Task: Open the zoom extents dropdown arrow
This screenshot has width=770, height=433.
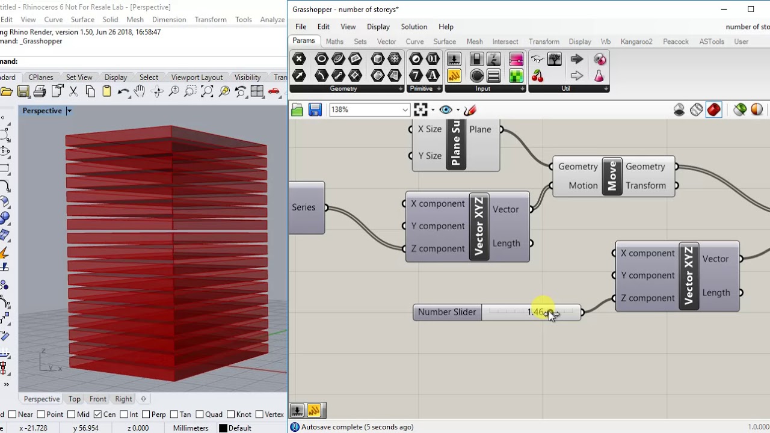Action: (433, 109)
